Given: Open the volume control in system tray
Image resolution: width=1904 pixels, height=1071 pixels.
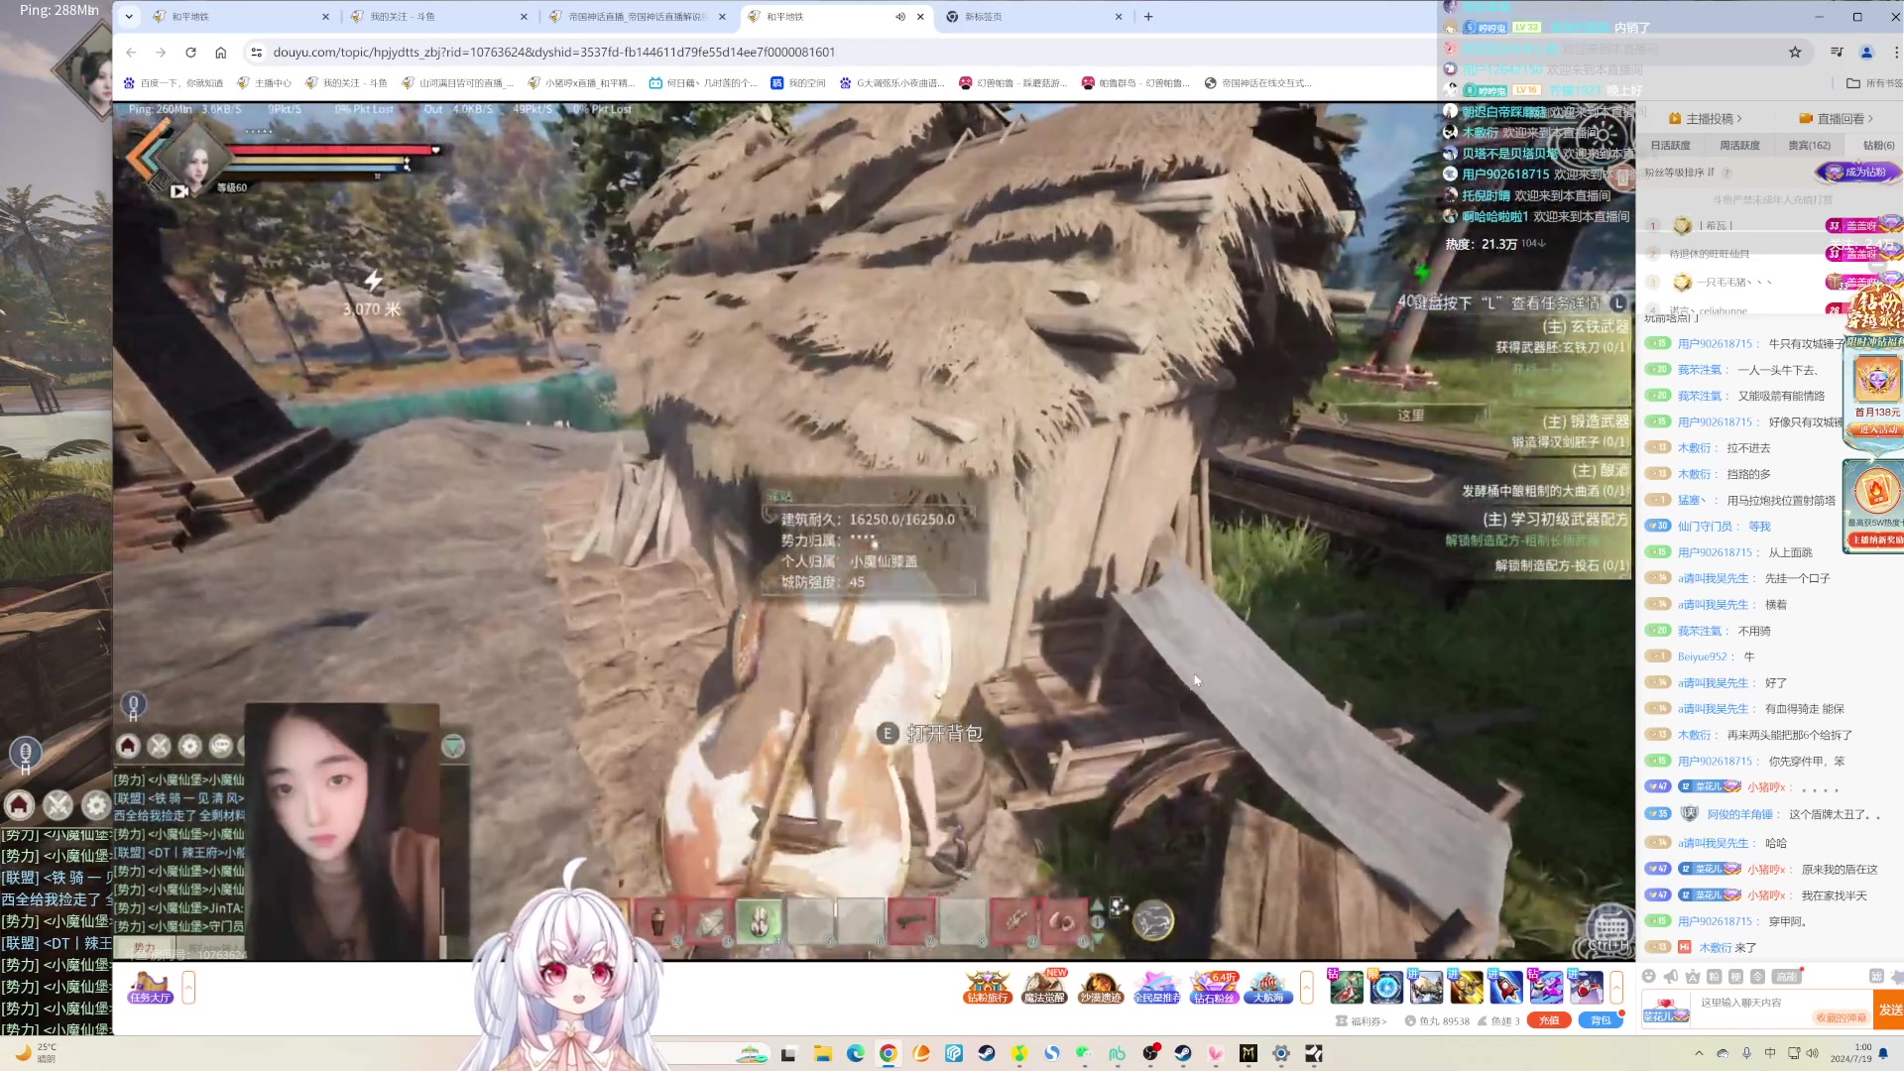Looking at the screenshot, I should coord(1813,1053).
